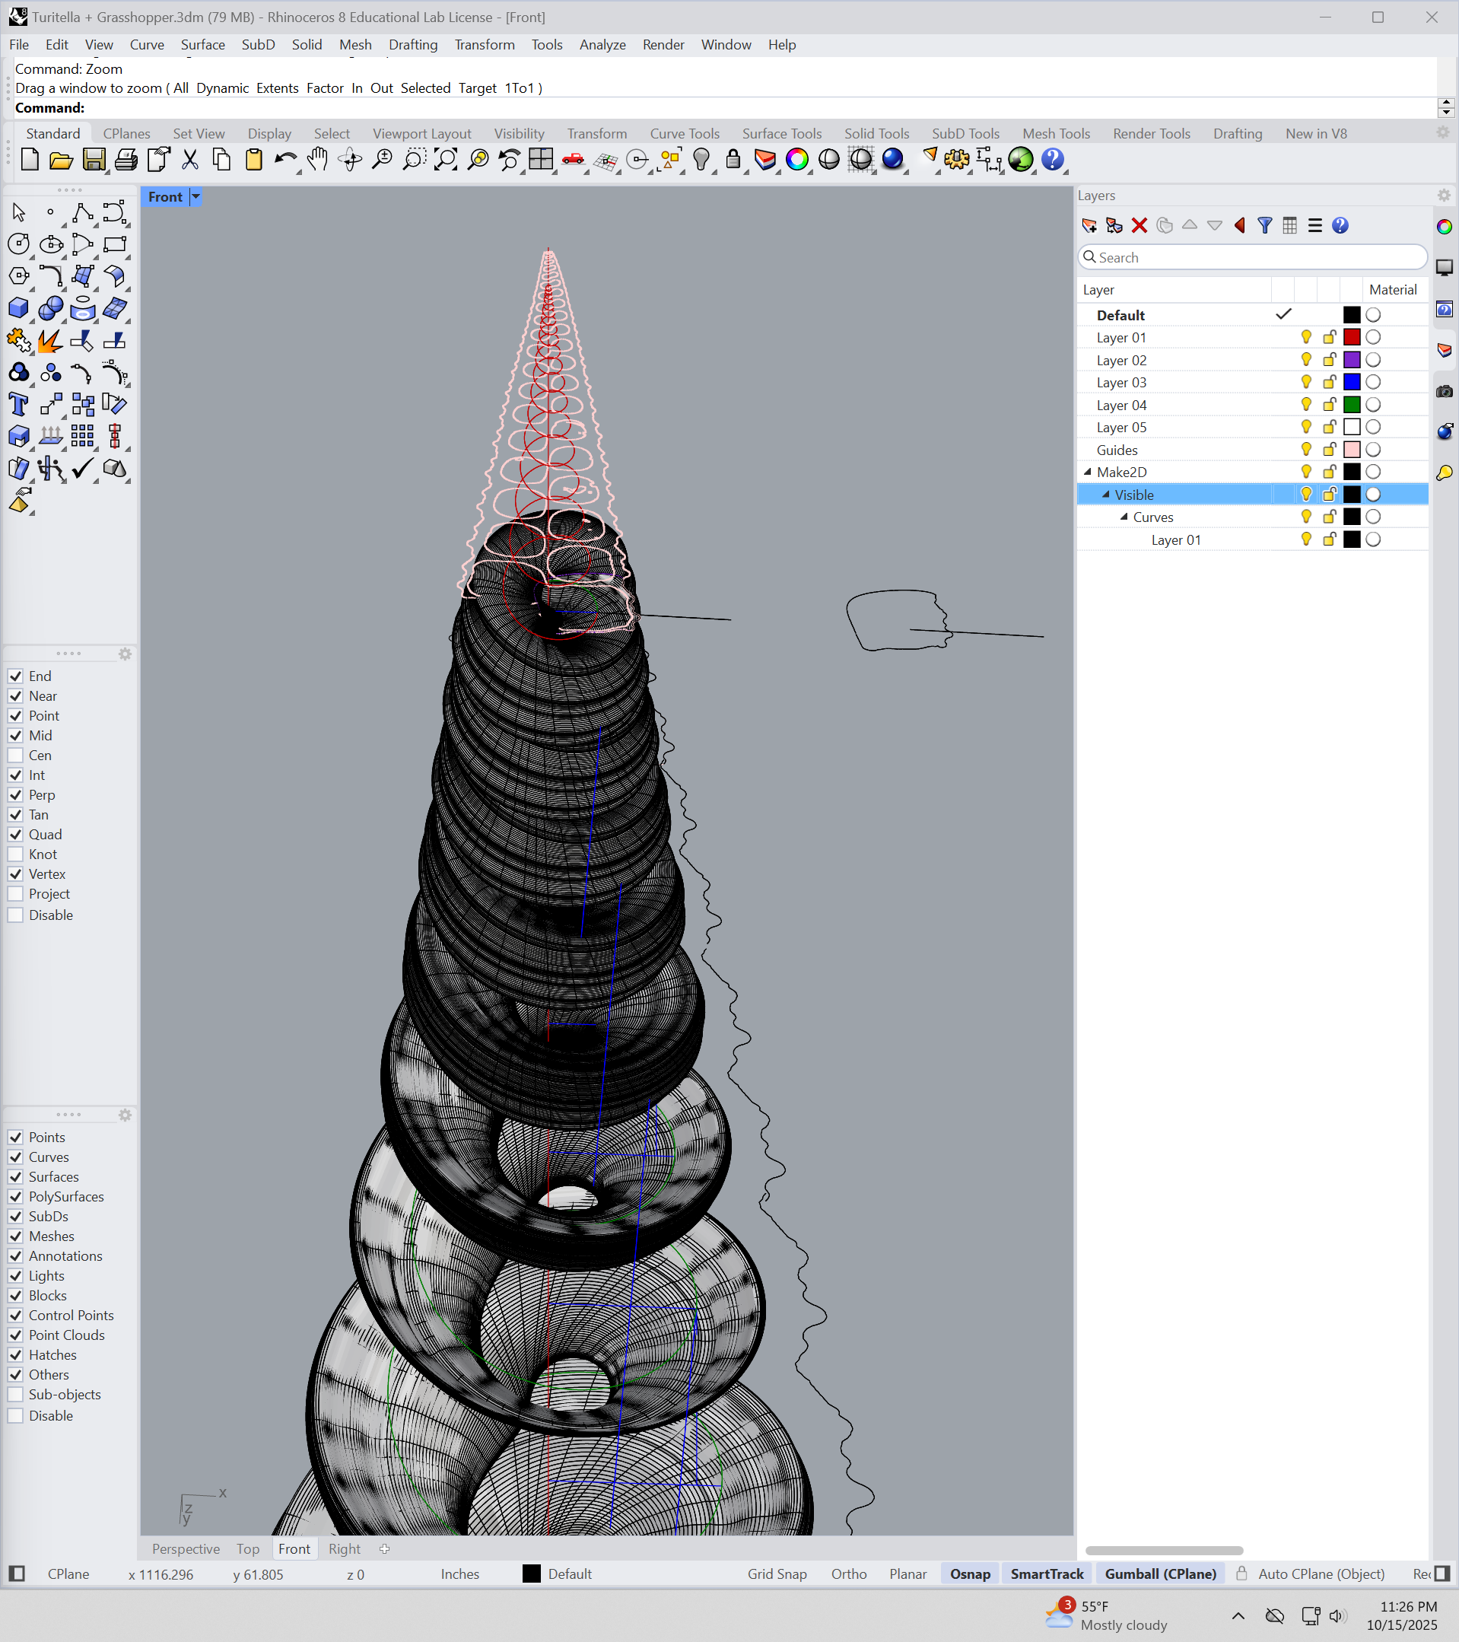
Task: Toggle Grid Snap in status bar
Action: (777, 1574)
